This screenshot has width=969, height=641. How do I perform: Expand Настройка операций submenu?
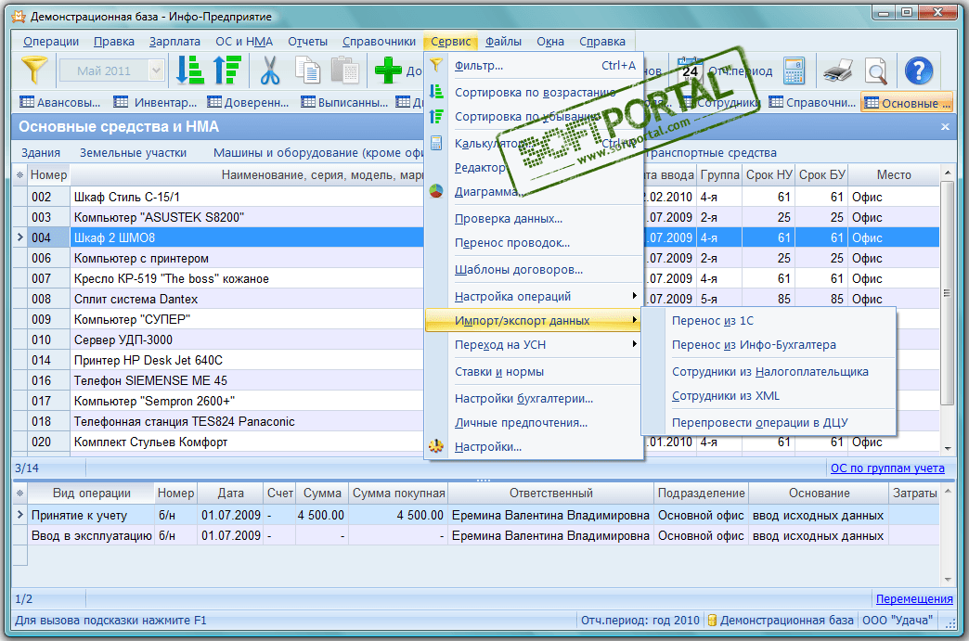534,297
